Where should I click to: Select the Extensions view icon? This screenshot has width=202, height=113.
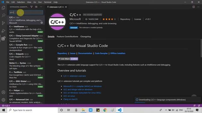tap(3, 38)
